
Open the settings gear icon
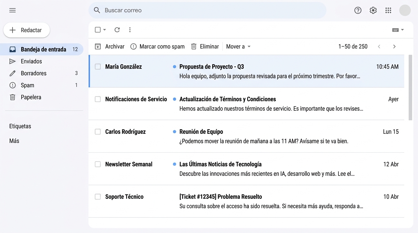373,10
